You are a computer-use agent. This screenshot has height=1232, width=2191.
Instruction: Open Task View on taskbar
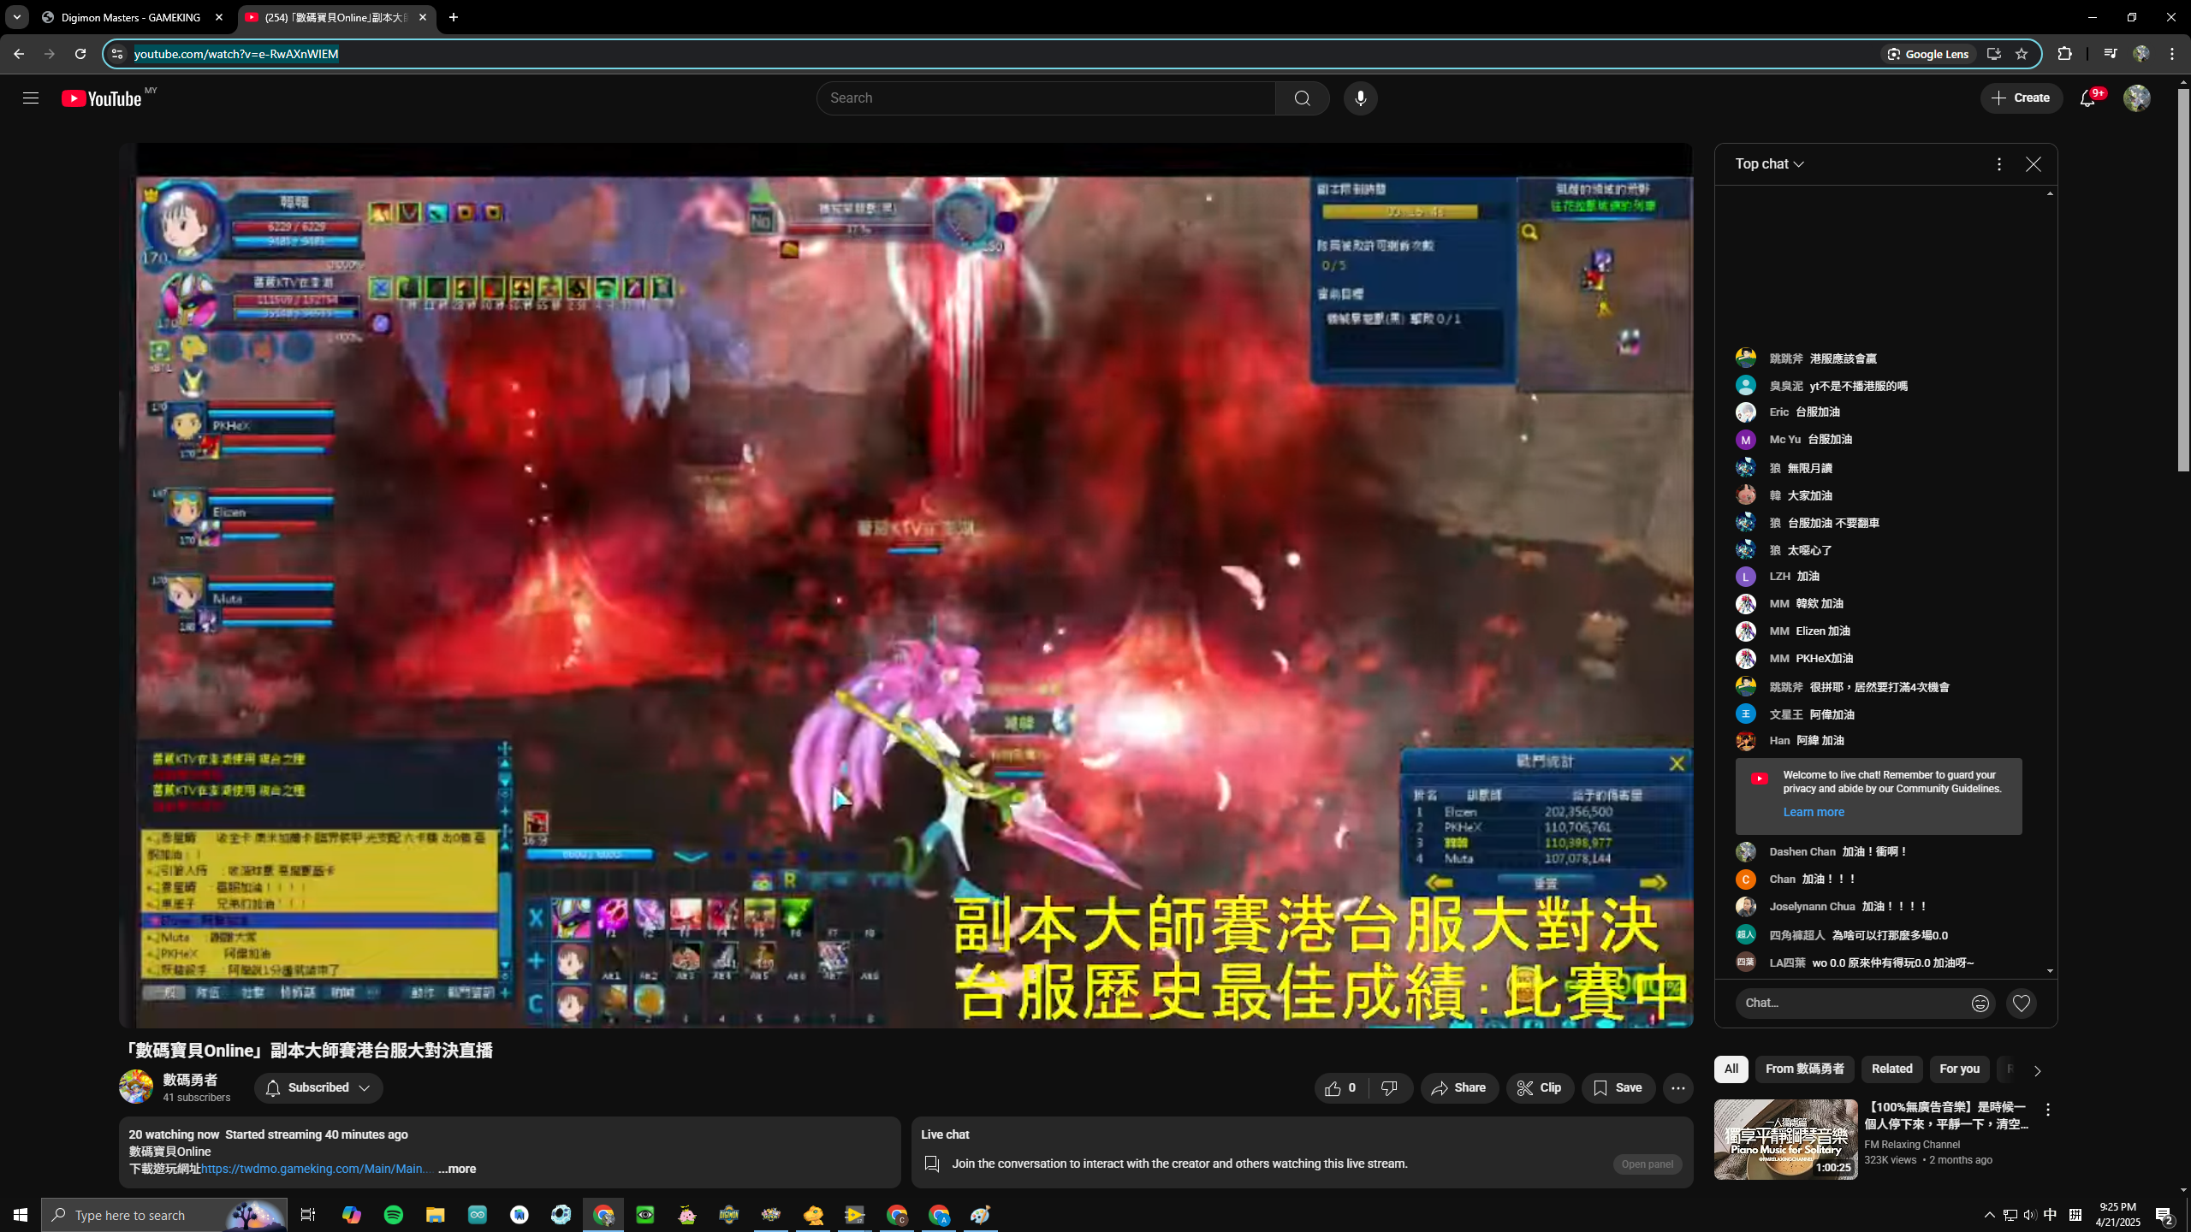pos(308,1215)
